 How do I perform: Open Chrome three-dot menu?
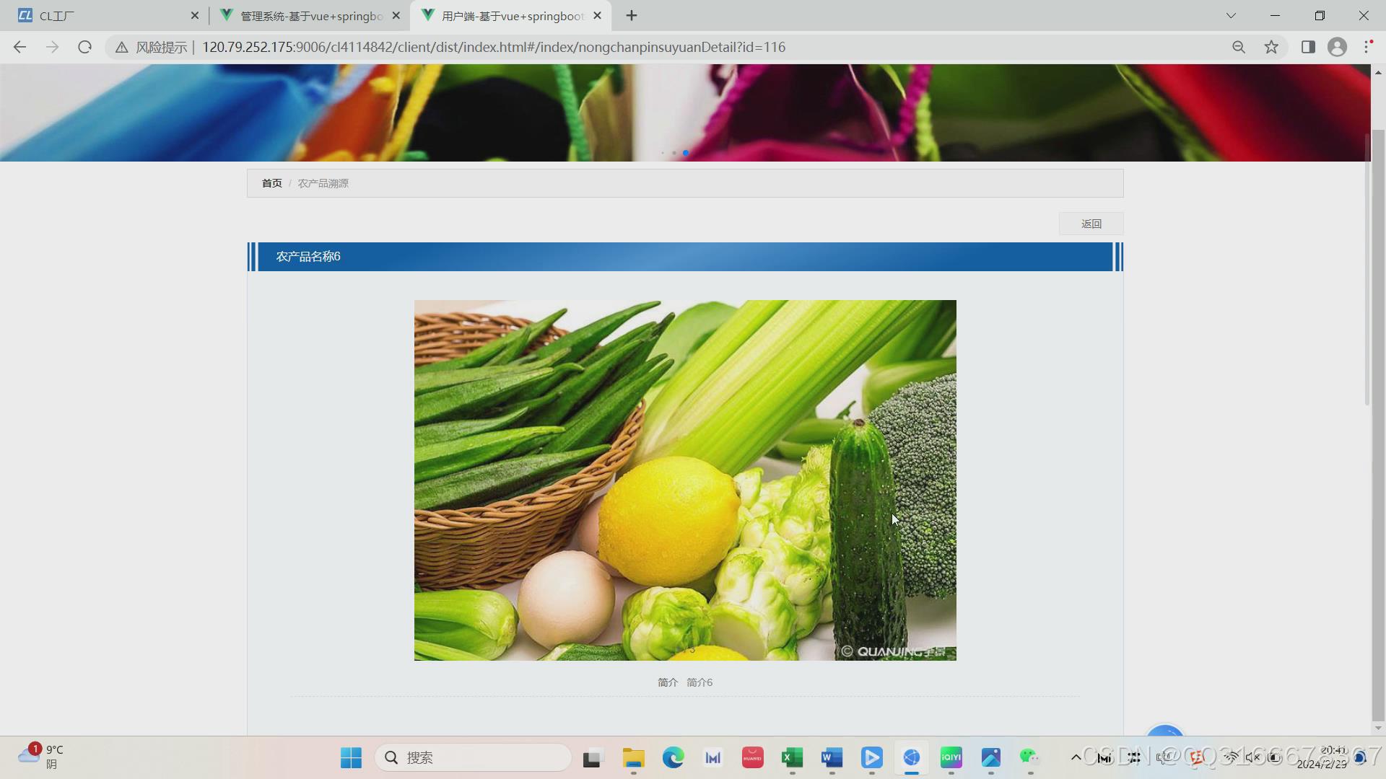pos(1367,47)
